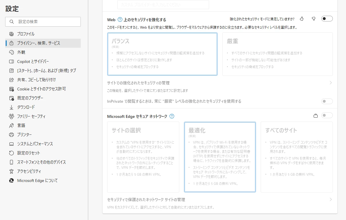Click the appearance icon next to 外観

click(11, 52)
